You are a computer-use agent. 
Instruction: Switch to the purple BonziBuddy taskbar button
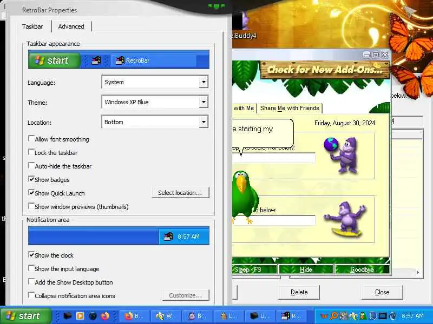pos(198,316)
